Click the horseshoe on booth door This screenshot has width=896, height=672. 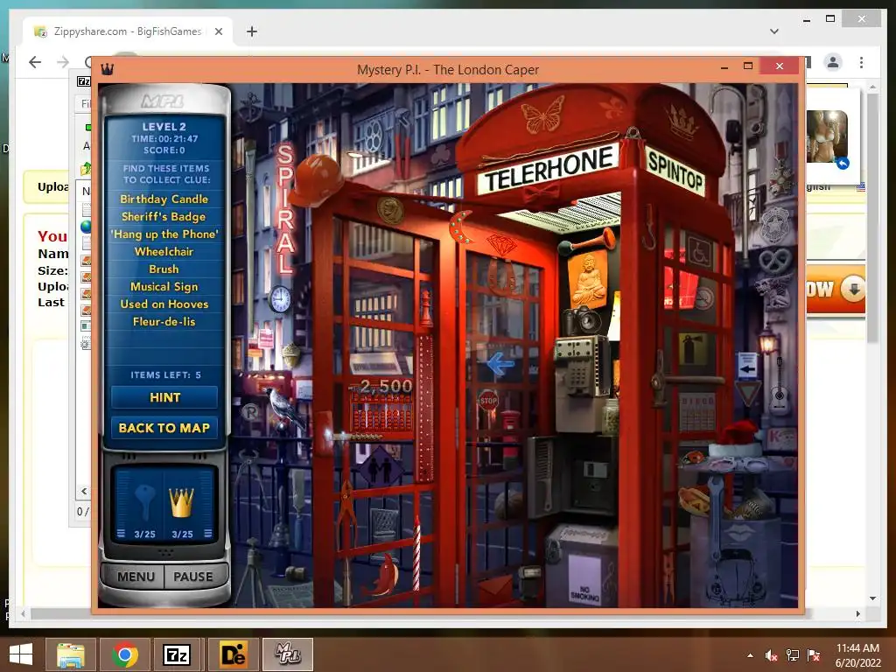coord(501,275)
